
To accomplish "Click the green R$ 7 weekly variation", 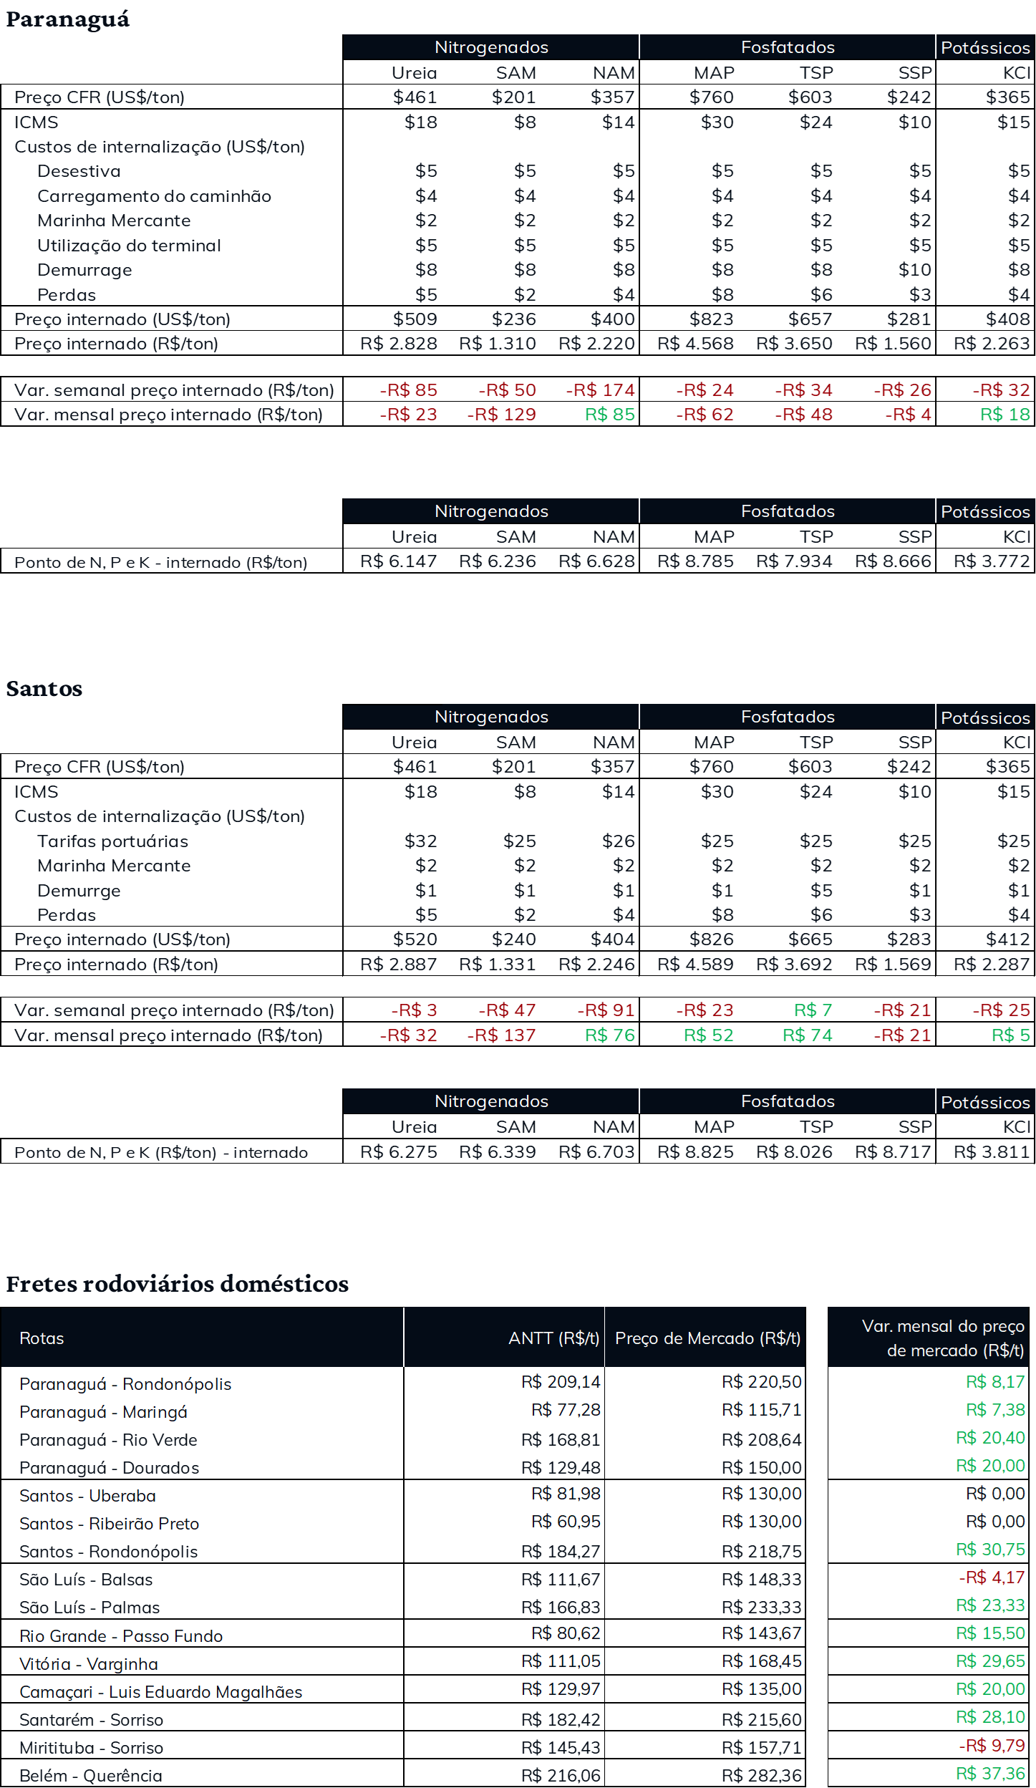I will pyautogui.click(x=813, y=1010).
